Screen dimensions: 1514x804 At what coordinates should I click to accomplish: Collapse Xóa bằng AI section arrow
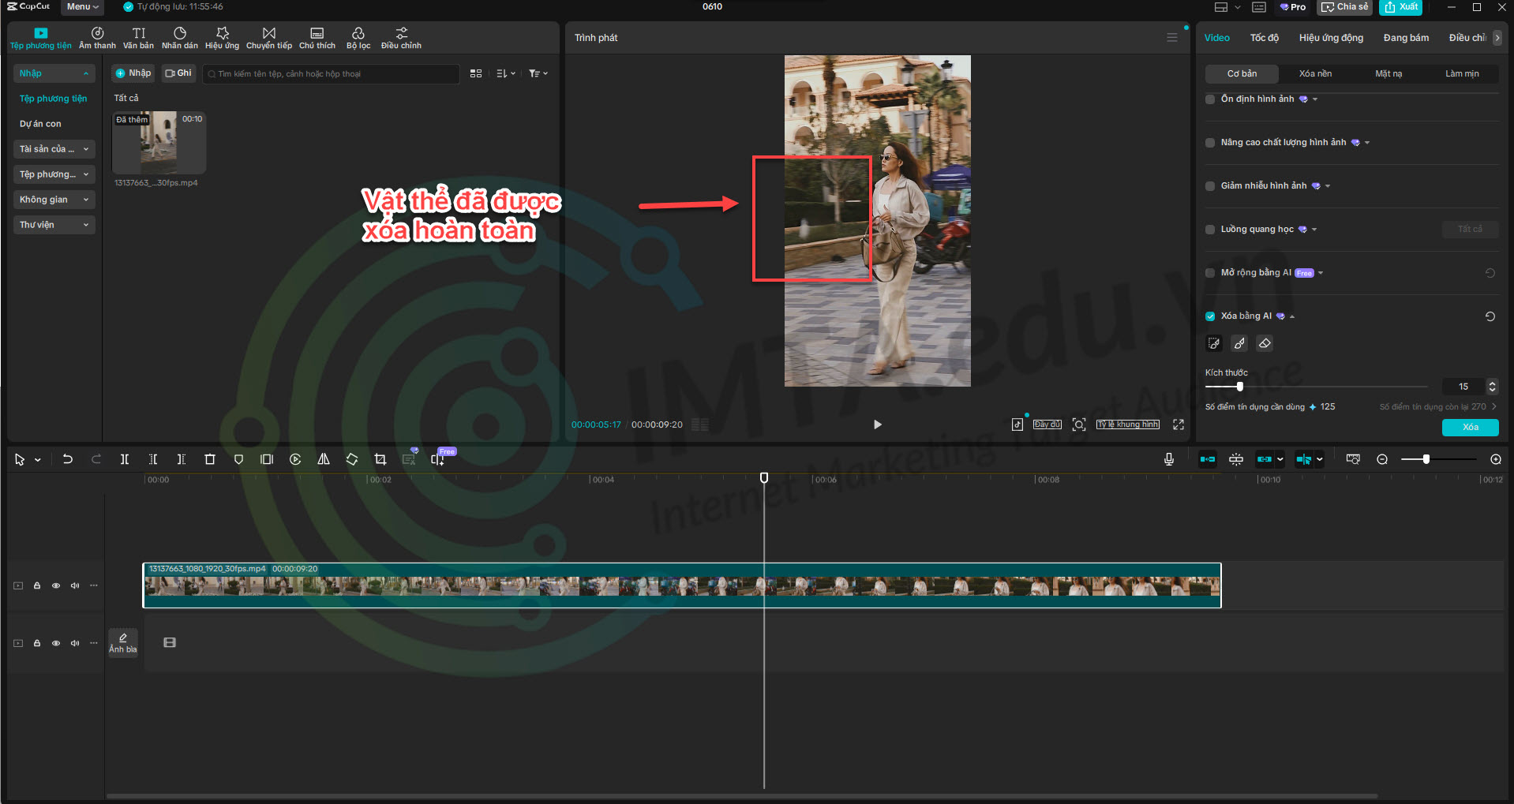(x=1292, y=316)
